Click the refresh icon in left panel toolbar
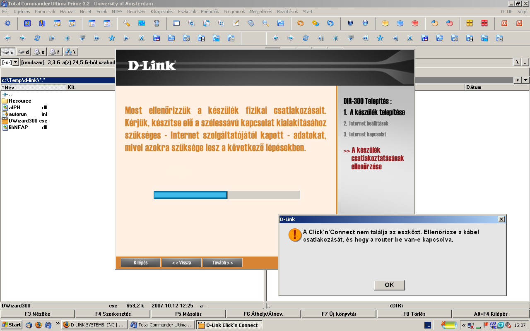 (37, 38)
